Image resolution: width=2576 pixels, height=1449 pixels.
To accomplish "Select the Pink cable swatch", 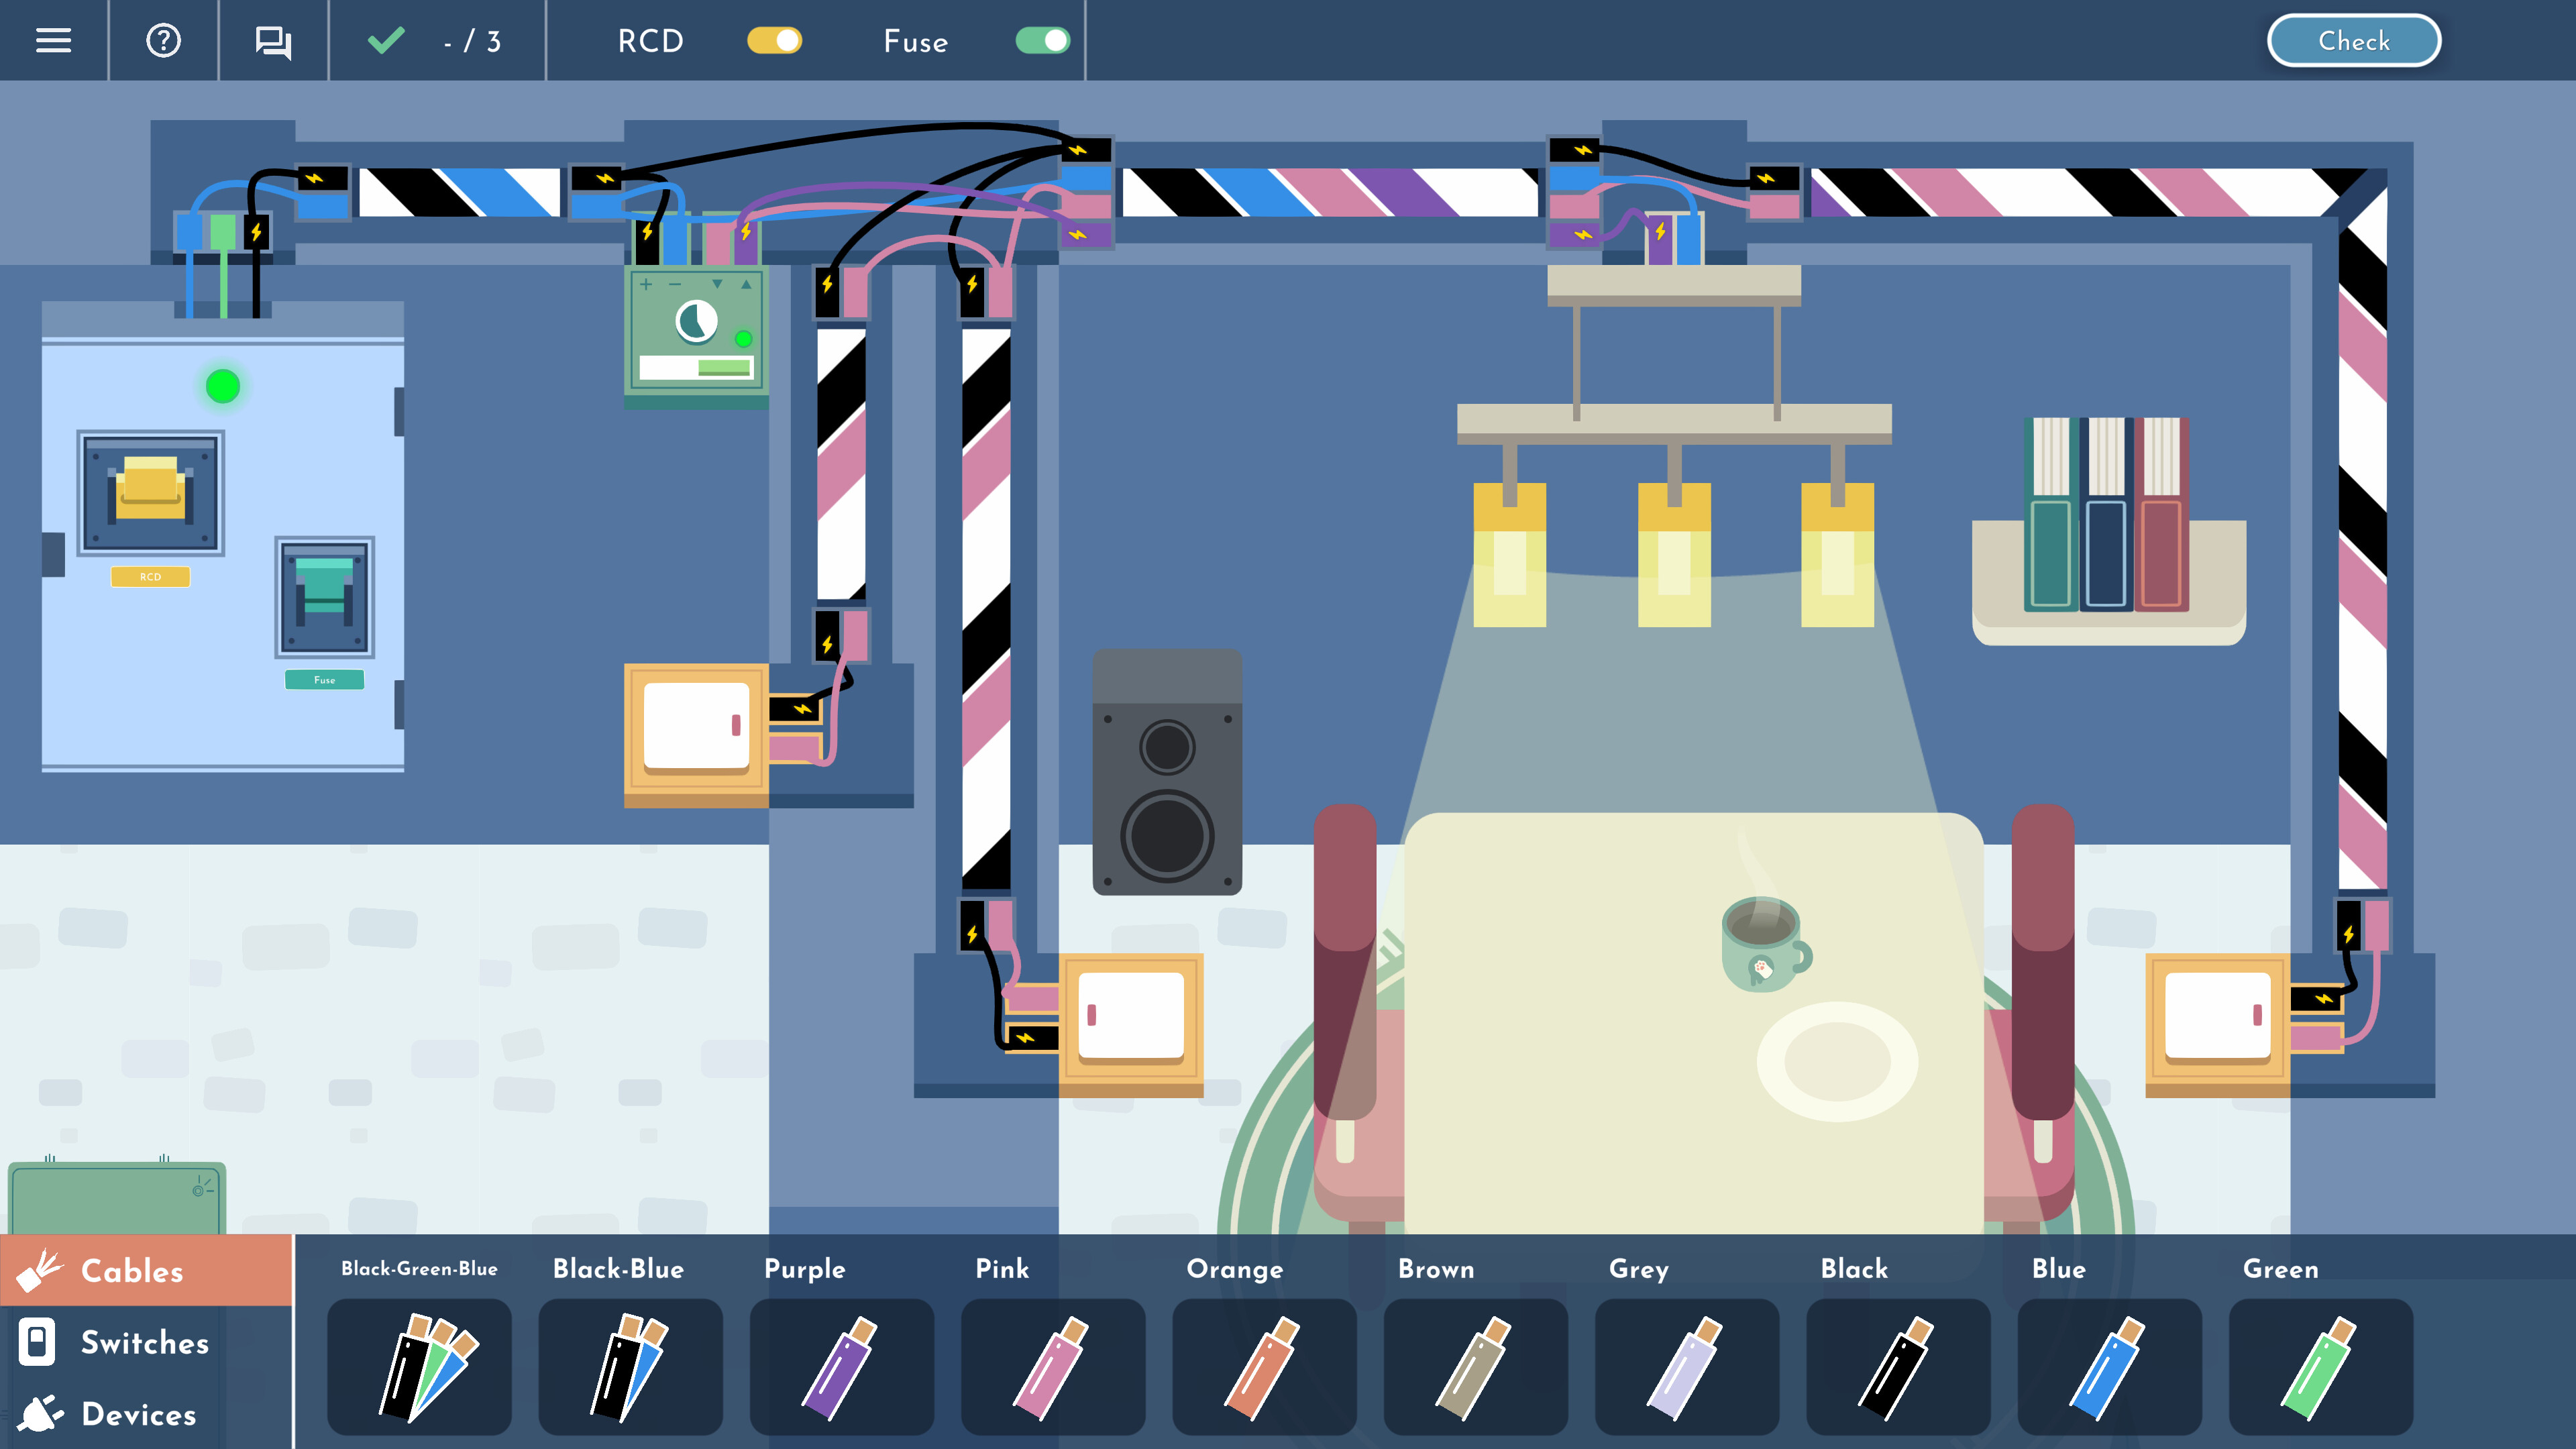I will click(x=1053, y=1368).
